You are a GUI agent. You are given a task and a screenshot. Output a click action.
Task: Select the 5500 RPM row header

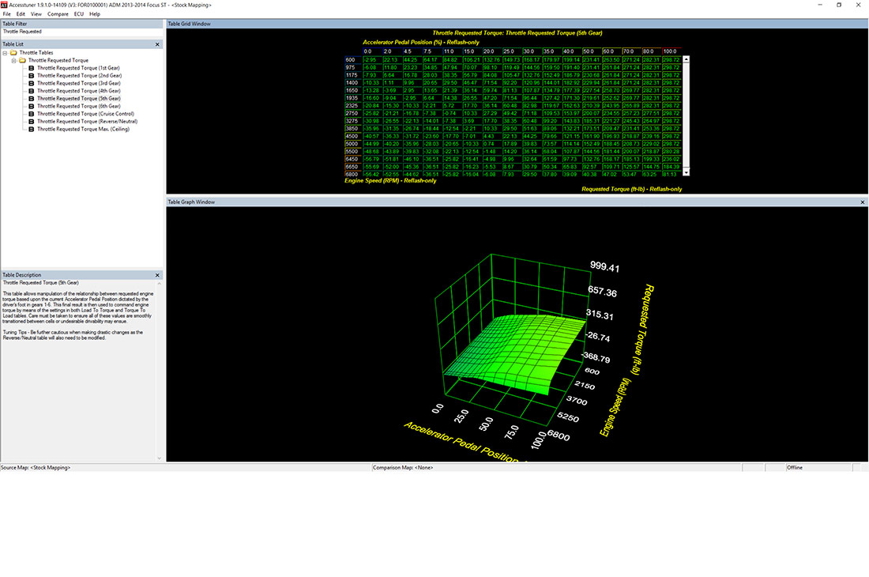tap(353, 151)
